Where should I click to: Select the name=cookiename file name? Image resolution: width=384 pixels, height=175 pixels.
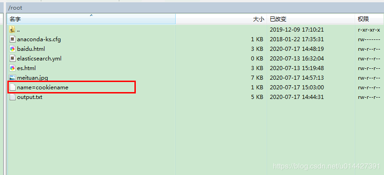click(43, 87)
